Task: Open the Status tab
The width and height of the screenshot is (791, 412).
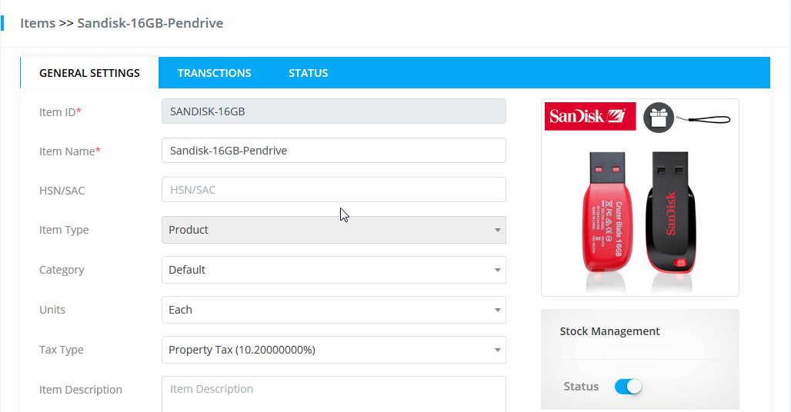Action: [x=308, y=73]
